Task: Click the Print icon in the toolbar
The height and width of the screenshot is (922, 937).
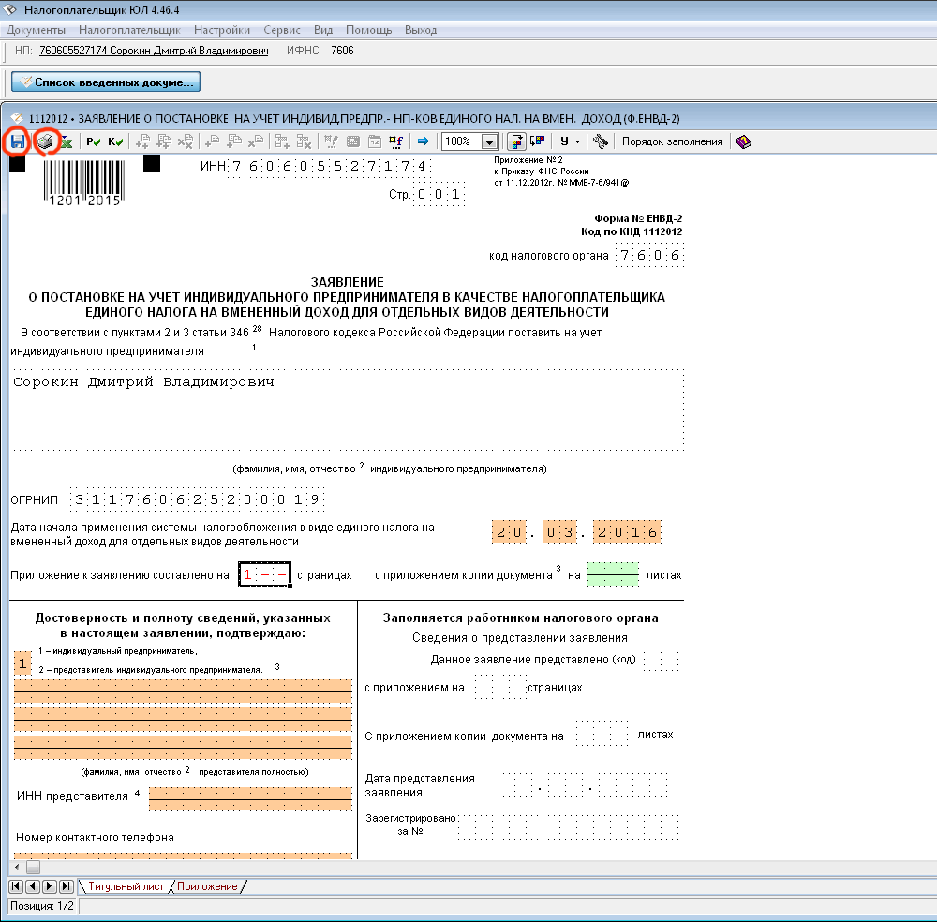Action: (44, 141)
